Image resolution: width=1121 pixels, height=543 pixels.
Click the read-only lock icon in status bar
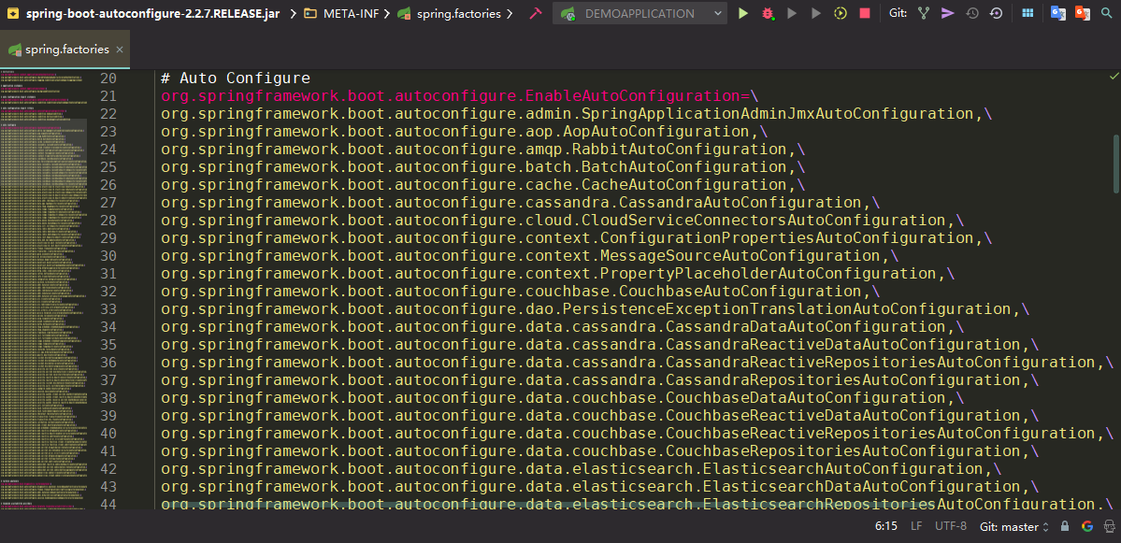[1065, 526]
